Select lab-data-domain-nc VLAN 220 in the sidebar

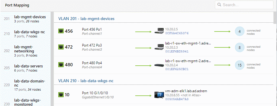tap(26, 85)
